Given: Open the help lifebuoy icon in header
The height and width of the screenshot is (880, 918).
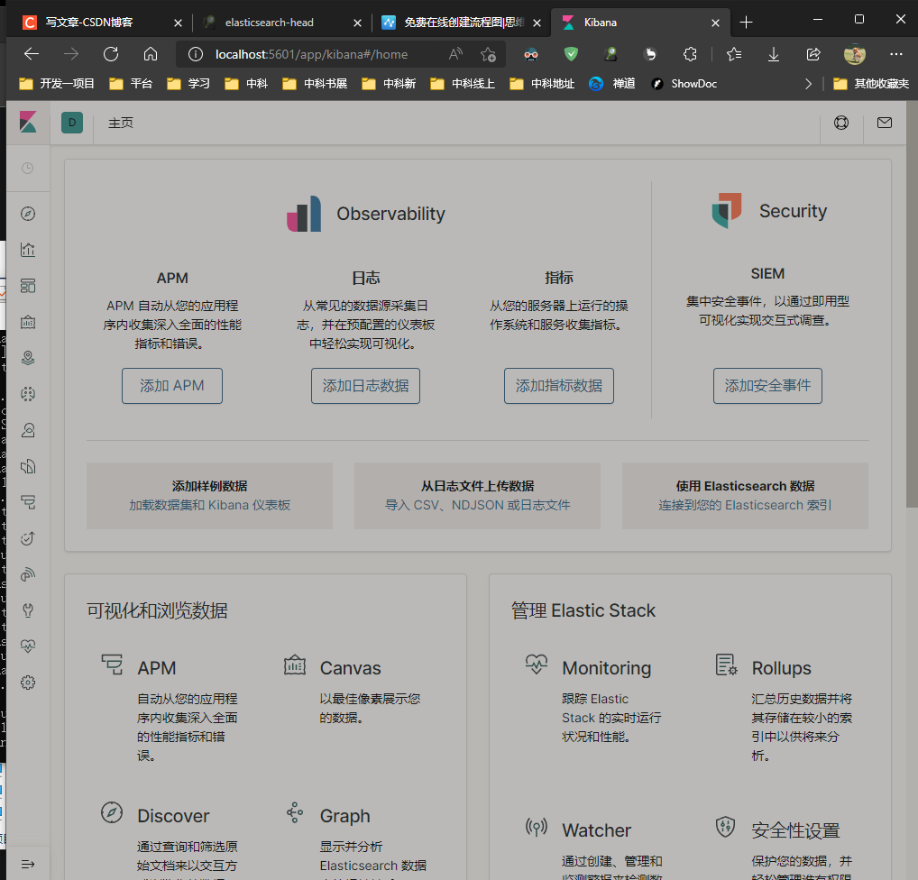Looking at the screenshot, I should [x=841, y=123].
